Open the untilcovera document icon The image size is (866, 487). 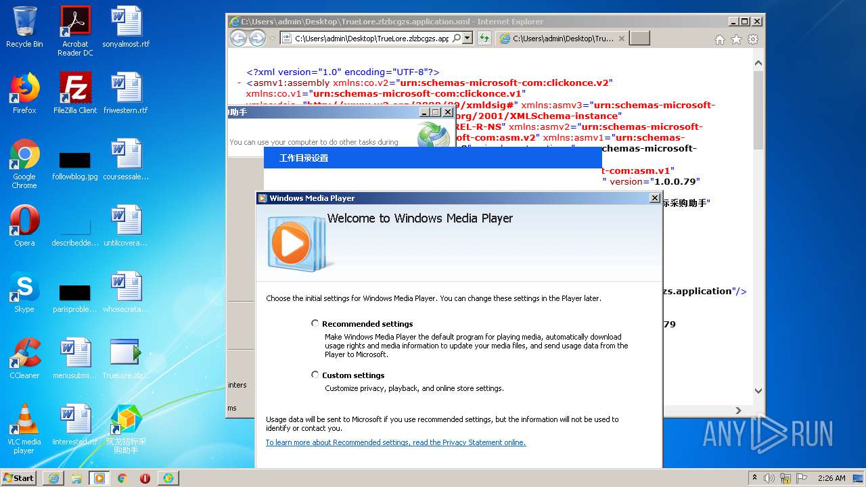pos(126,226)
